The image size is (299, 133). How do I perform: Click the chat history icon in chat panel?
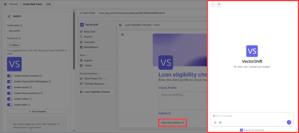(219, 4)
